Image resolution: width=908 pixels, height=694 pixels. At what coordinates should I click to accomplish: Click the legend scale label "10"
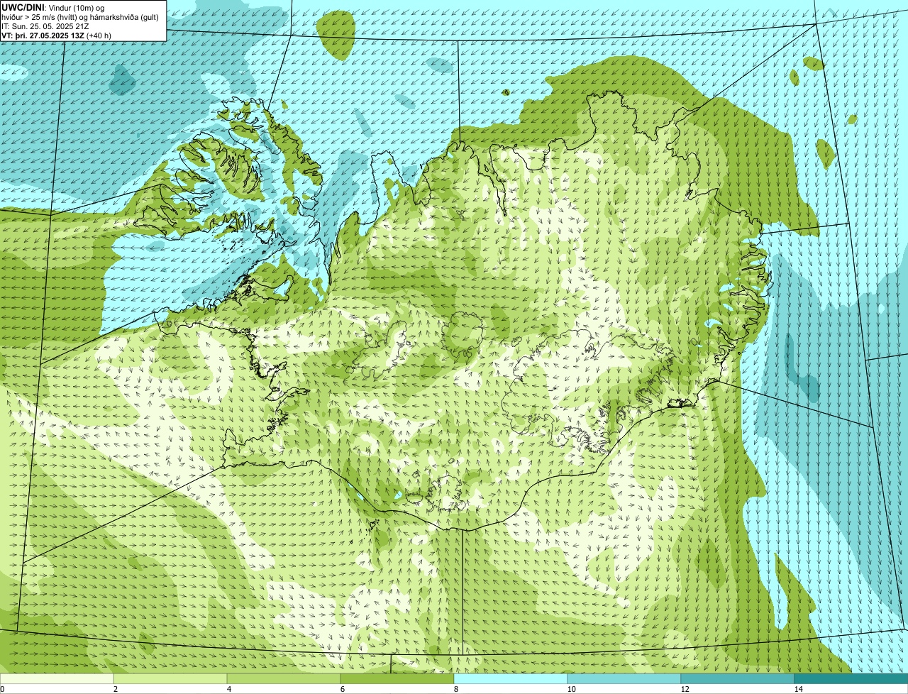(571, 689)
